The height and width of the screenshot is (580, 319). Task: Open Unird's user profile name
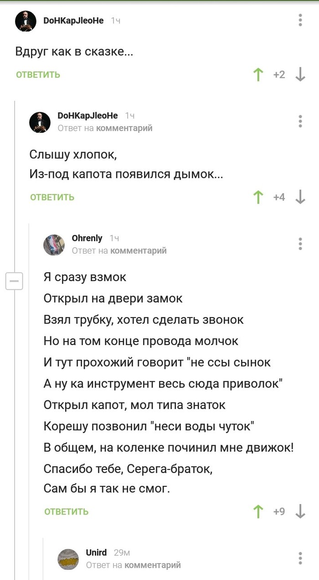(97, 553)
